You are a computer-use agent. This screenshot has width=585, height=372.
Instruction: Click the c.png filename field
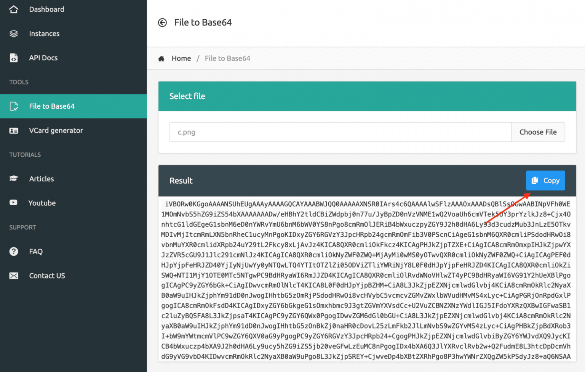(x=340, y=132)
